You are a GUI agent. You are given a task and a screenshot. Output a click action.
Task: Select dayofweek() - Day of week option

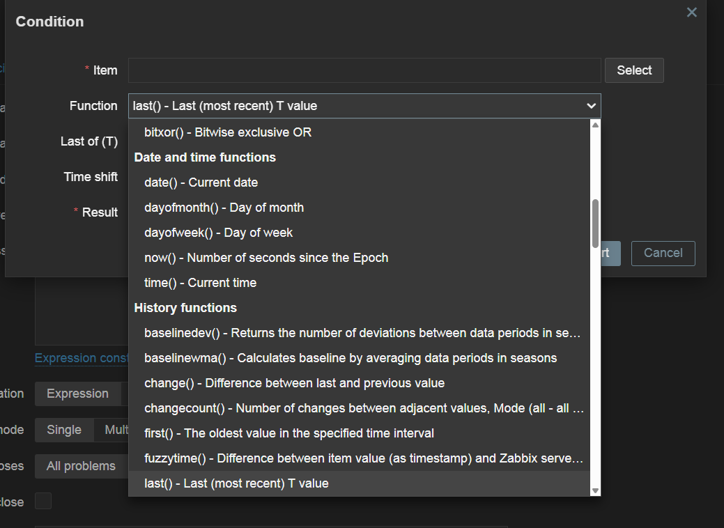(x=360, y=233)
